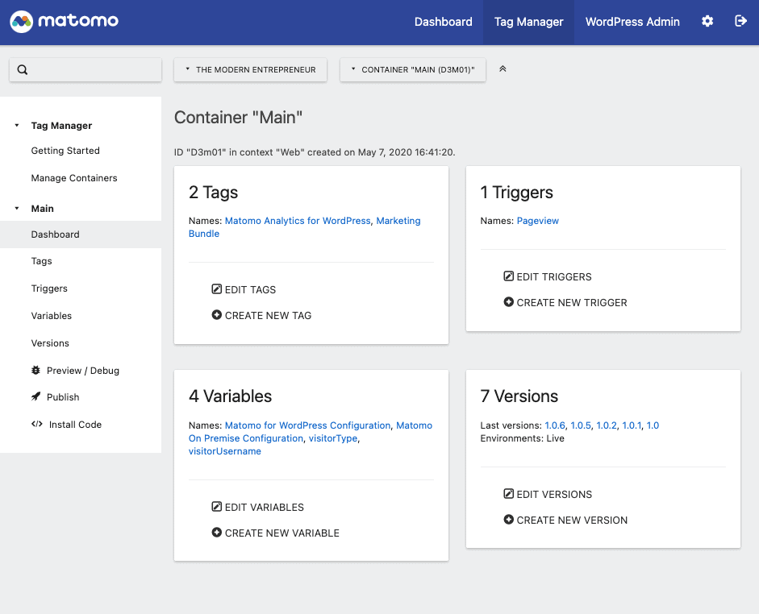Open the Pageview trigger link
759x614 pixels.
[x=538, y=221]
